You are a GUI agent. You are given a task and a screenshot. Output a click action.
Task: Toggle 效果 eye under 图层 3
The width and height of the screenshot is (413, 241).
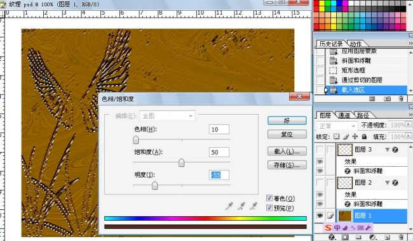tap(320, 161)
